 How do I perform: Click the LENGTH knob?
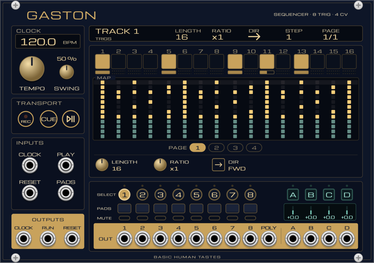click(x=102, y=165)
